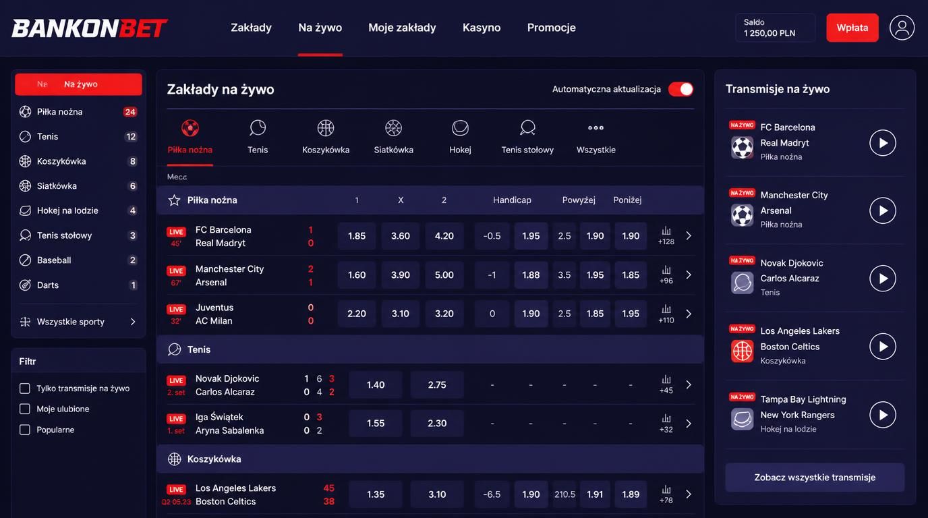928x518 pixels.
Task: Play Djokovic vs Alcaraz live stream
Action: coord(883,279)
